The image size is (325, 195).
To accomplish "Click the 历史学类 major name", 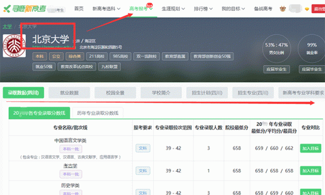I will [x=70, y=185].
